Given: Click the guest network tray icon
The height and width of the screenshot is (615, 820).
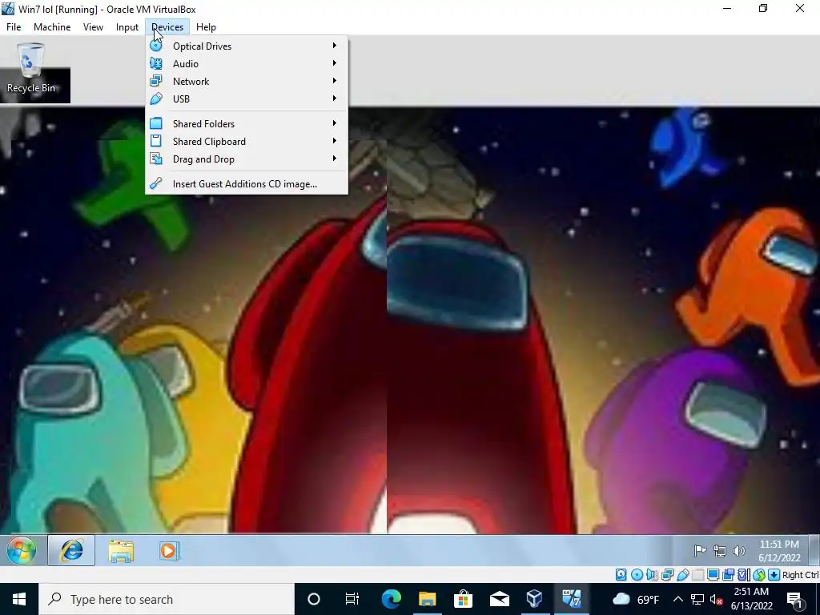Looking at the screenshot, I should point(720,551).
